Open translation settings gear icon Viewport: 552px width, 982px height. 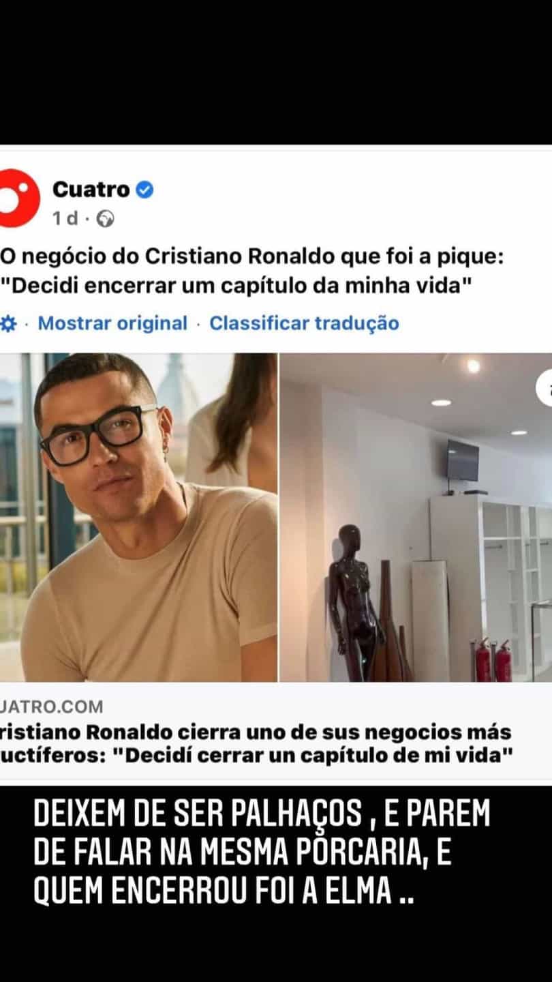point(8,323)
